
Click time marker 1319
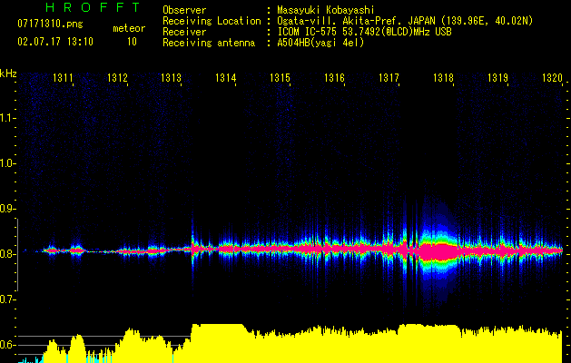497,78
